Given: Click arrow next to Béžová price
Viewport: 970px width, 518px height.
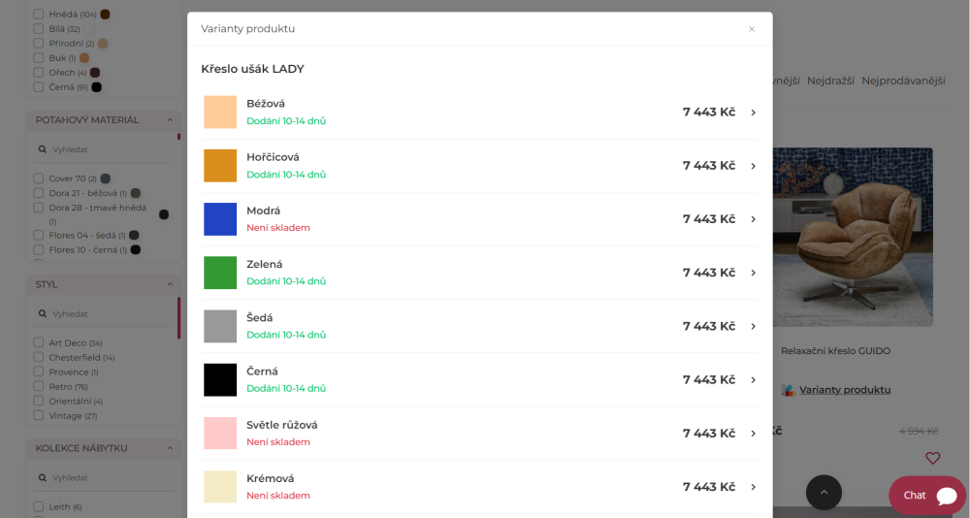Looking at the screenshot, I should pyautogui.click(x=753, y=113).
